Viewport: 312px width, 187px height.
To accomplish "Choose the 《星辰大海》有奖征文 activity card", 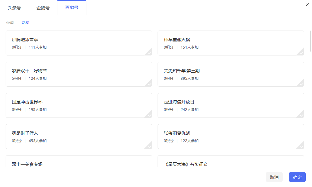I will click(231, 161).
